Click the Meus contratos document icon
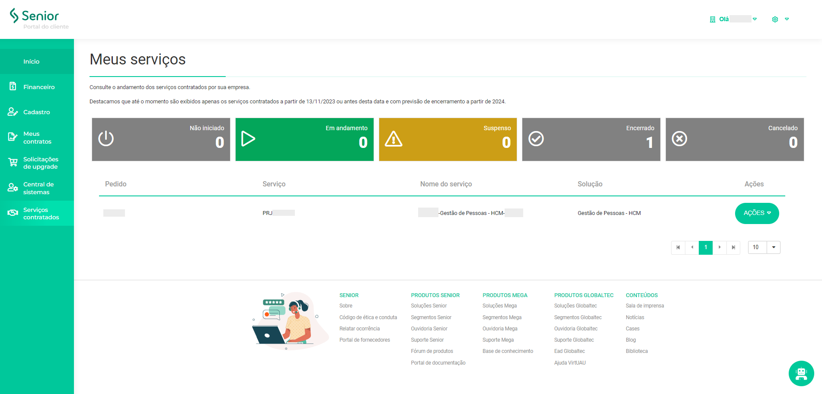The height and width of the screenshot is (394, 822). click(x=13, y=137)
